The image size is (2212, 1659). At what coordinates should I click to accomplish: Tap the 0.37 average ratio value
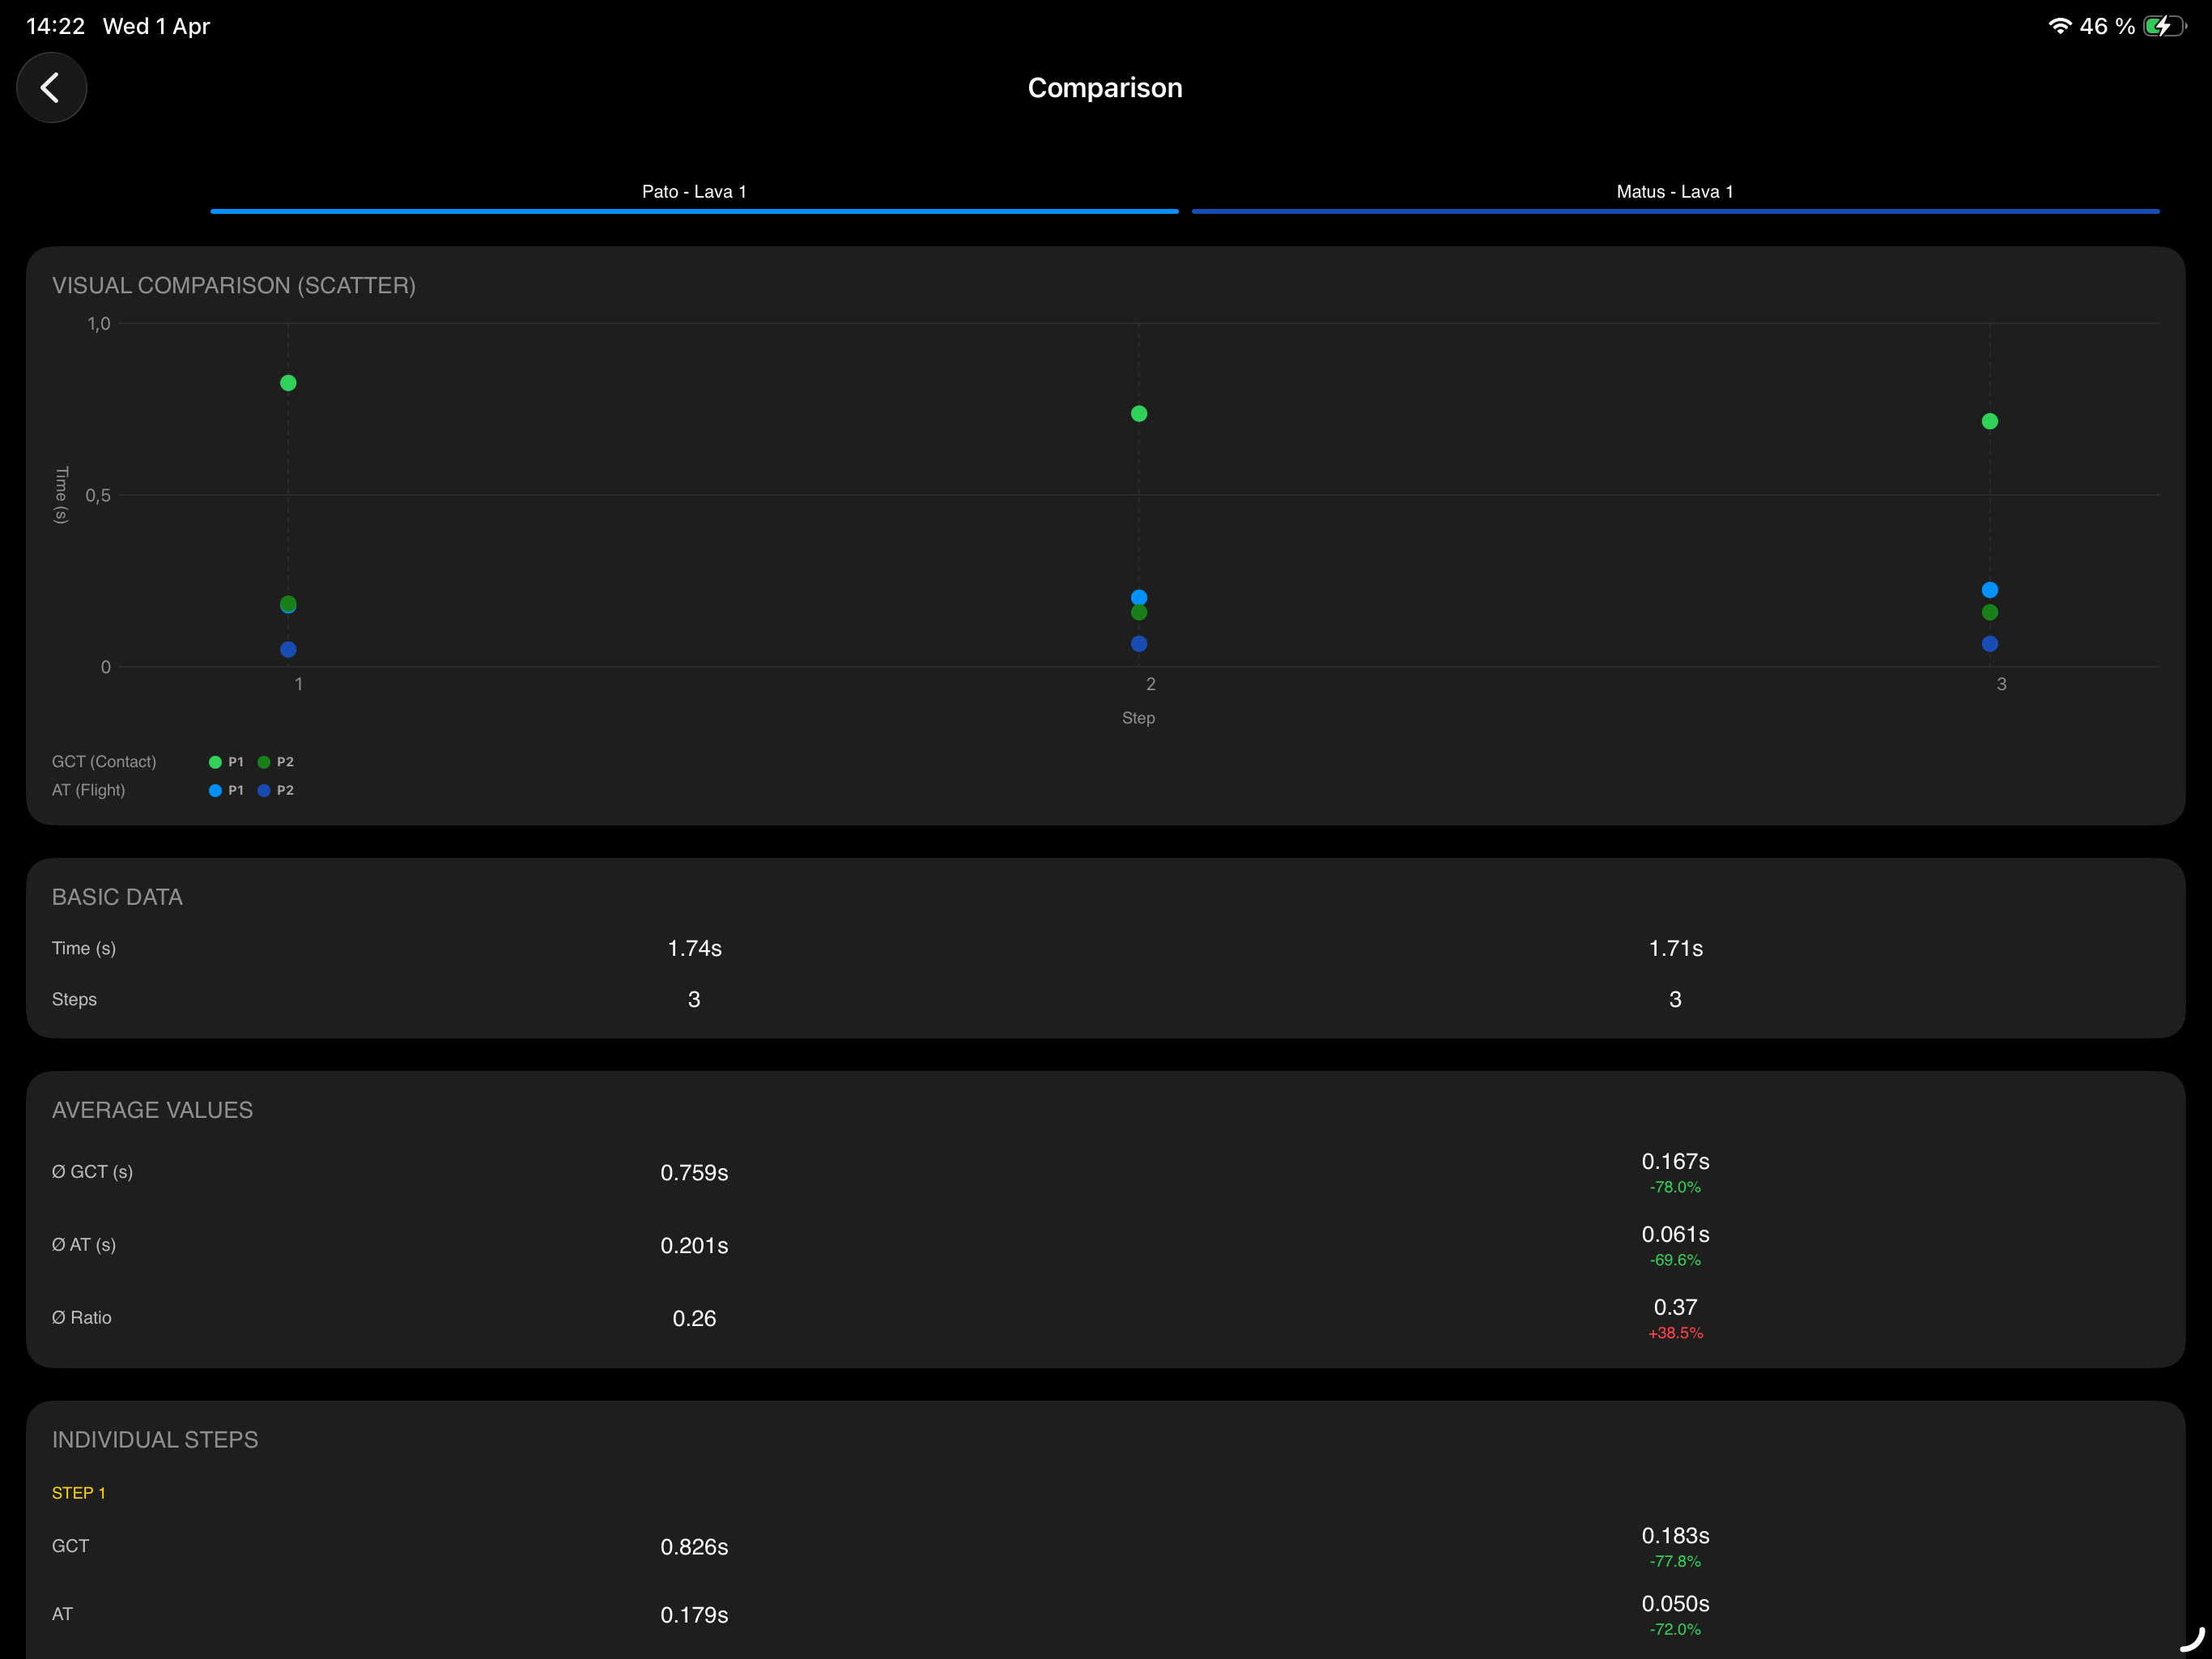click(x=1675, y=1307)
